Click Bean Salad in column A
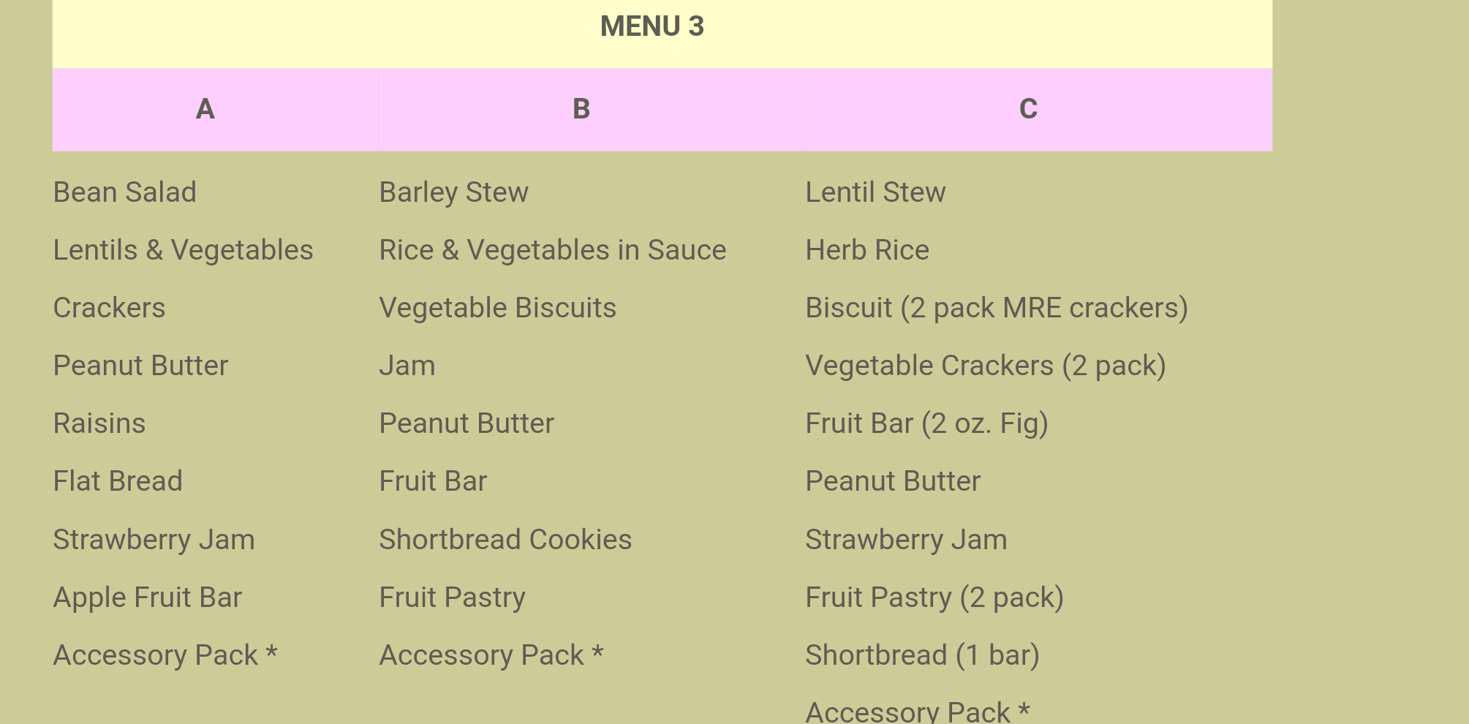This screenshot has height=724, width=1469. (125, 192)
